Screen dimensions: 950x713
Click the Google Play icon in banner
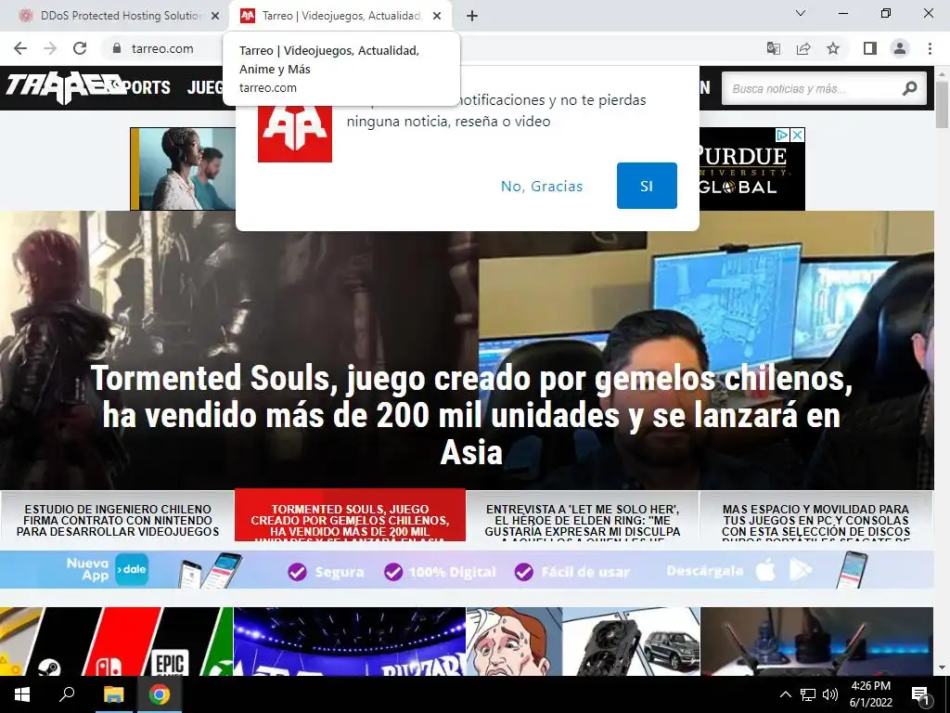[x=801, y=570]
